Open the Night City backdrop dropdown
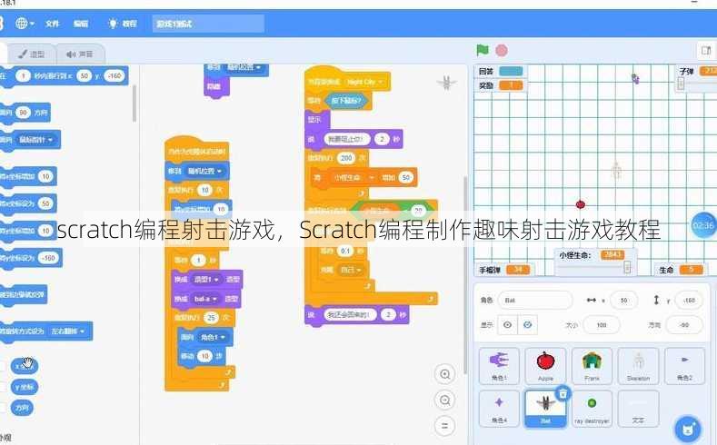The width and height of the screenshot is (717, 445). 364,82
